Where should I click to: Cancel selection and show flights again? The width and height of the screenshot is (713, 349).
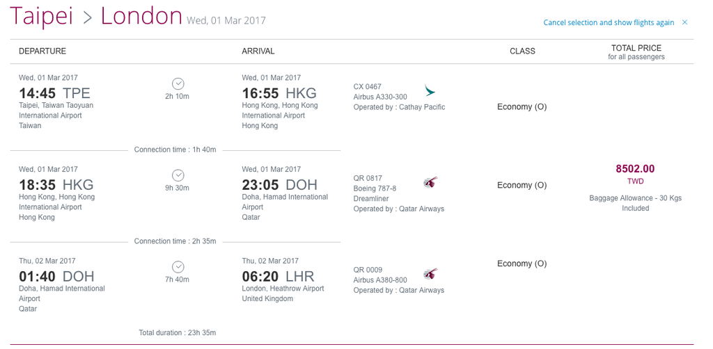609,22
